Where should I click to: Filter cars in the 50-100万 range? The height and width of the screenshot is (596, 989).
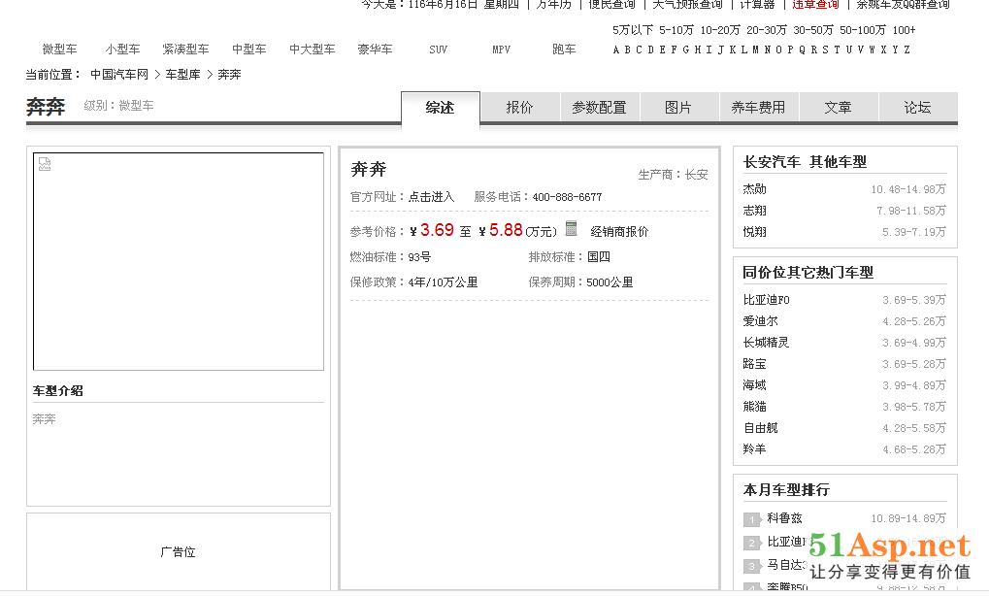(x=862, y=30)
